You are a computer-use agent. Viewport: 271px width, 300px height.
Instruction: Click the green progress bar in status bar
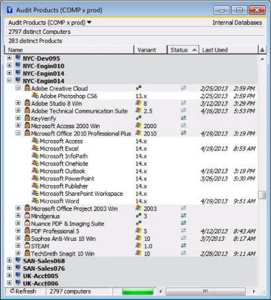(x=138, y=291)
